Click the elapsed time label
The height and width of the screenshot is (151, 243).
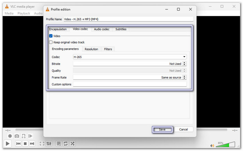pyautogui.click(x=8, y=130)
